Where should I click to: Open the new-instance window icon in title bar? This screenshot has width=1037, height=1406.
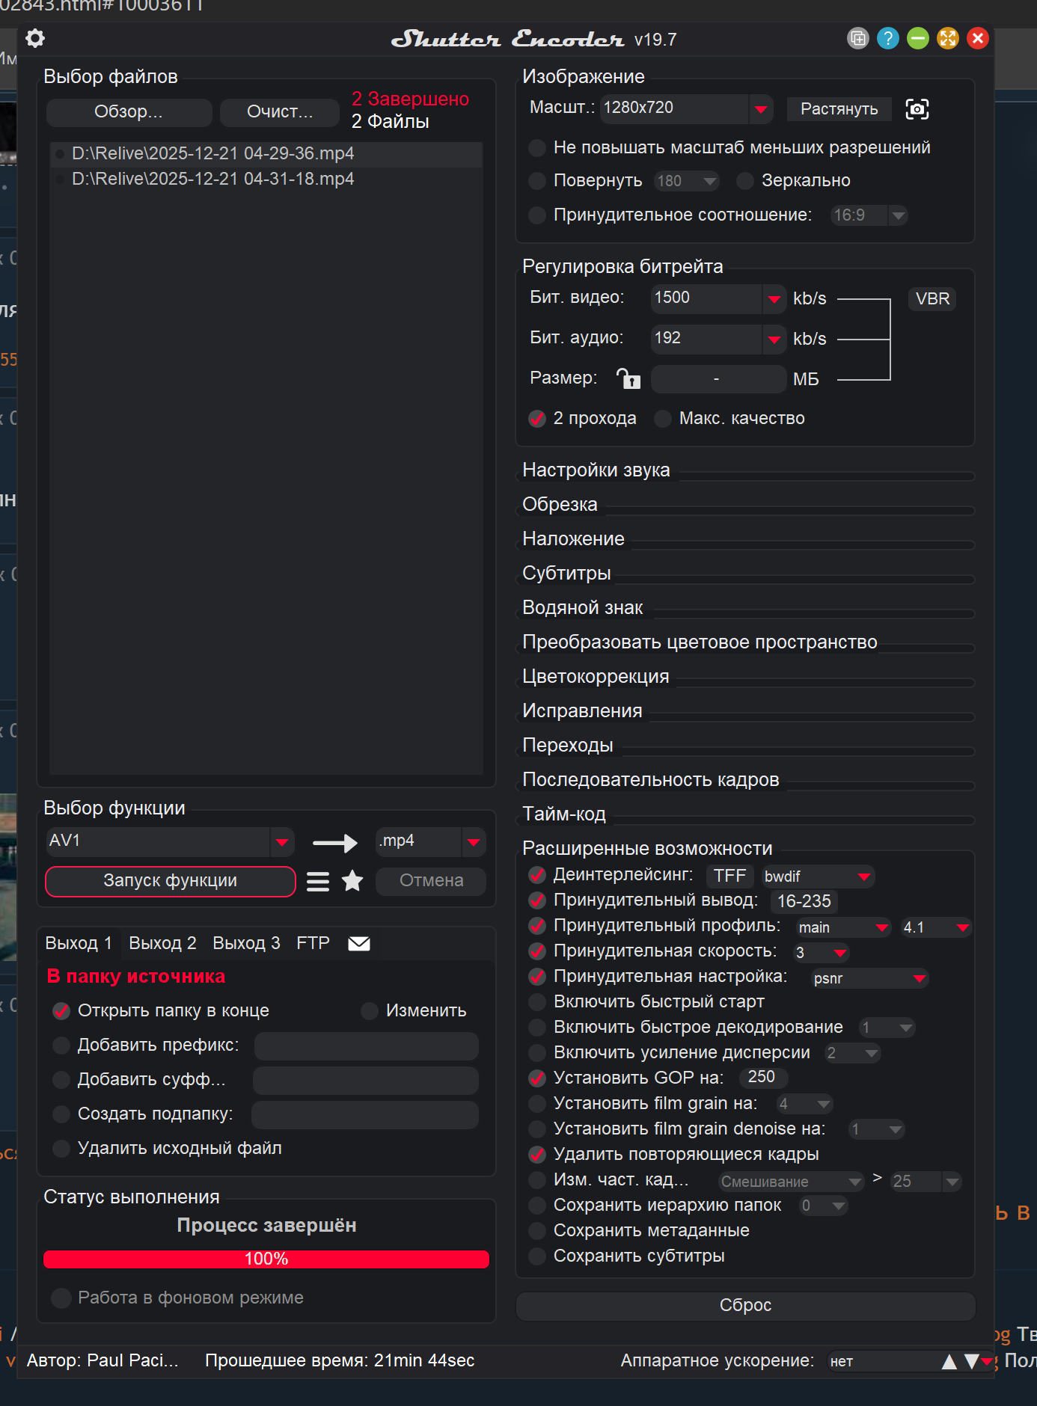[x=857, y=38]
